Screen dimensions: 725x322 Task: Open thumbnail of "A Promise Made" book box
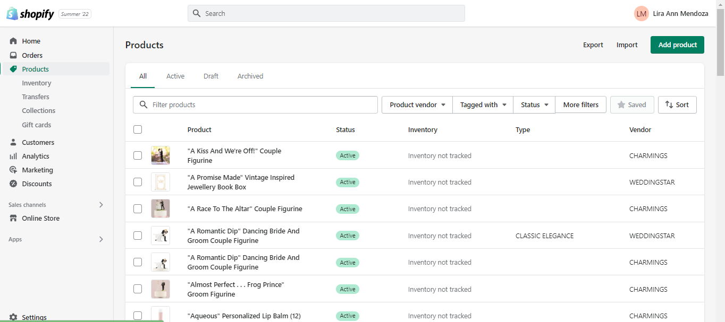click(161, 182)
